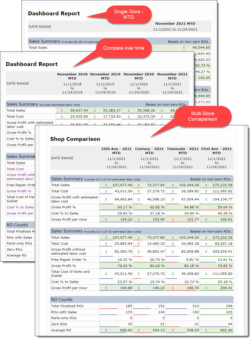252x340 pixels.
Task: Click the Cost % to Sales value 39.83 %
Action: point(125,213)
